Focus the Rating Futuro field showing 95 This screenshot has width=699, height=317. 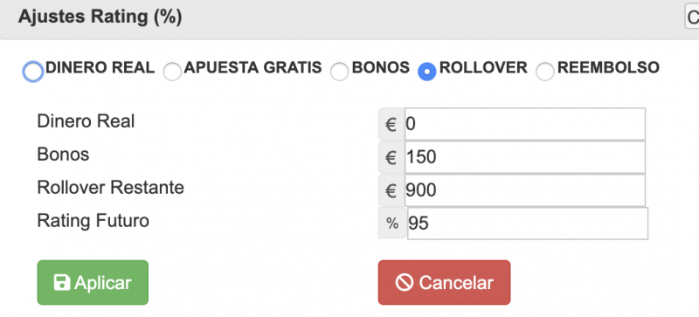[x=528, y=224]
